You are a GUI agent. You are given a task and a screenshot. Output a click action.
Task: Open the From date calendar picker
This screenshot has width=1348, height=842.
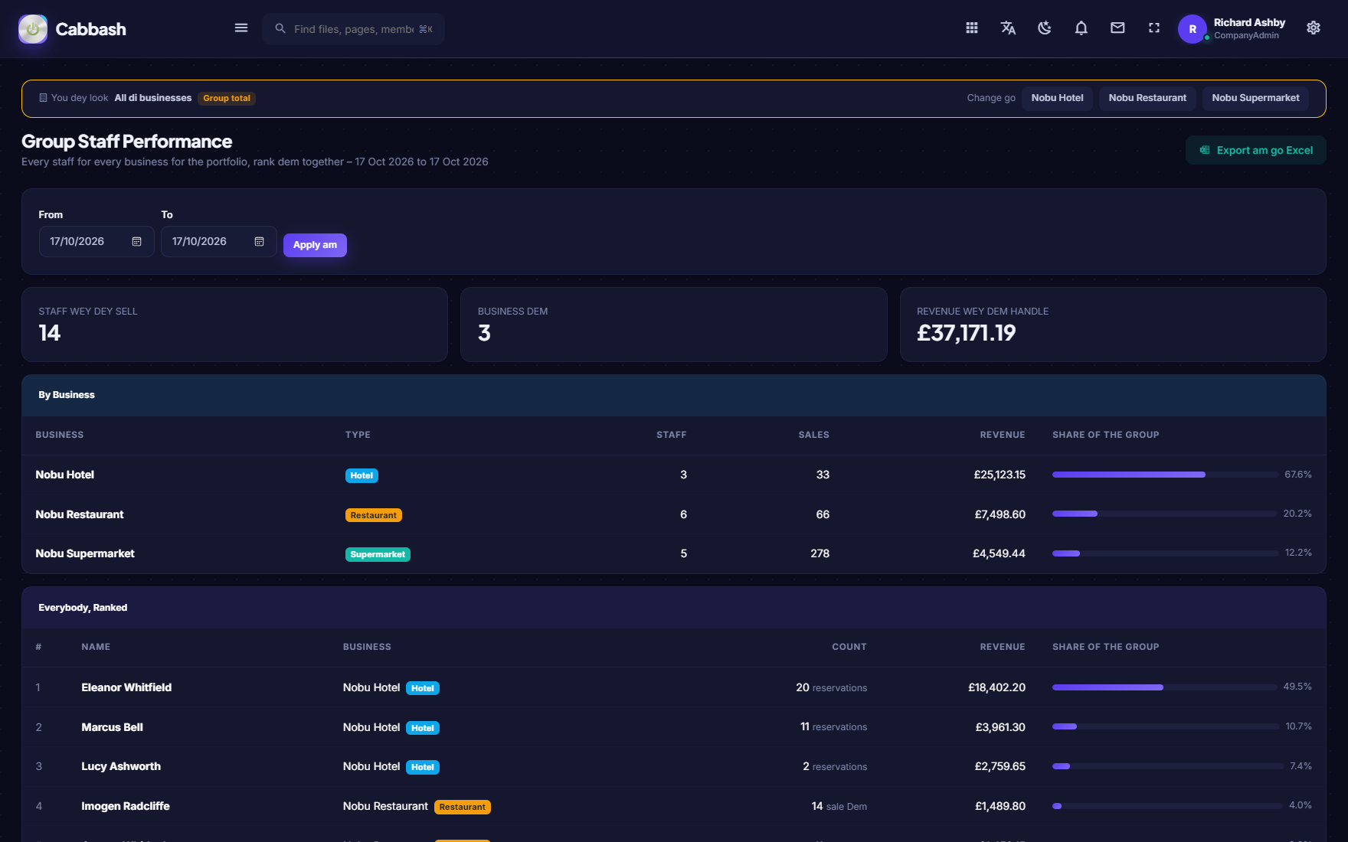pos(136,242)
